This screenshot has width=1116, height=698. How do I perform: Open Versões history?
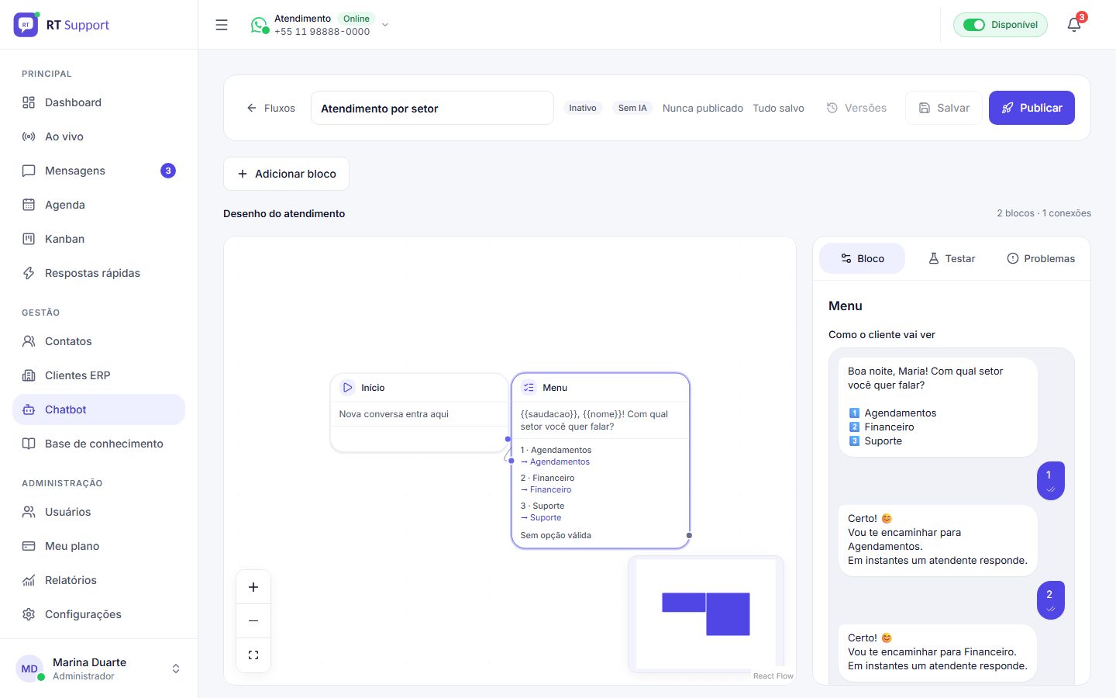coord(856,108)
